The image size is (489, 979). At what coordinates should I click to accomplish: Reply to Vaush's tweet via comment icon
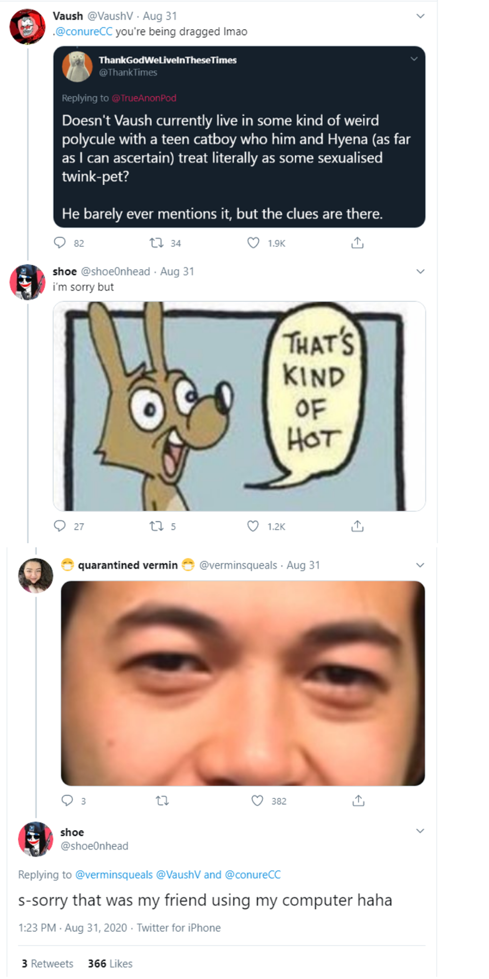tap(60, 243)
